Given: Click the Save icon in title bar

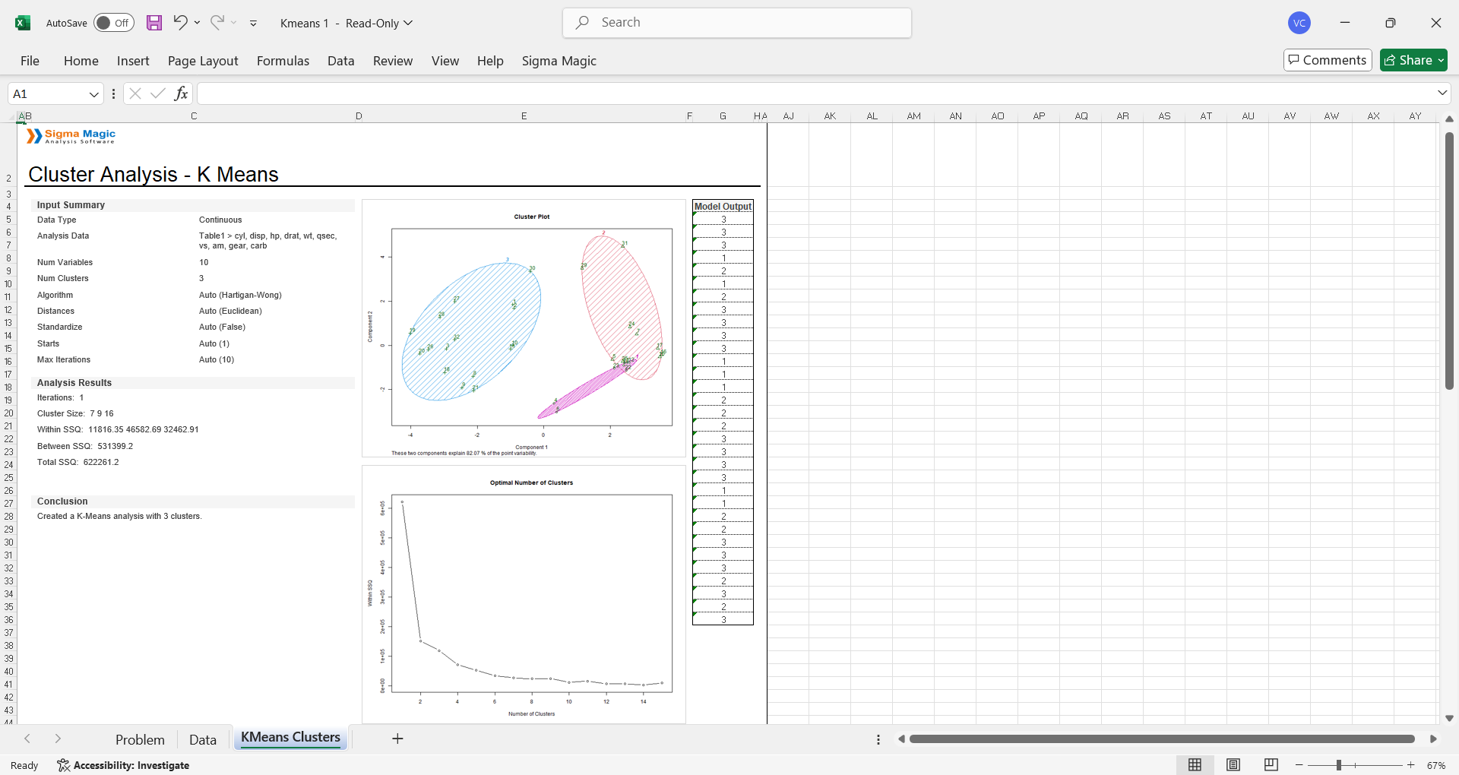Looking at the screenshot, I should 154,23.
